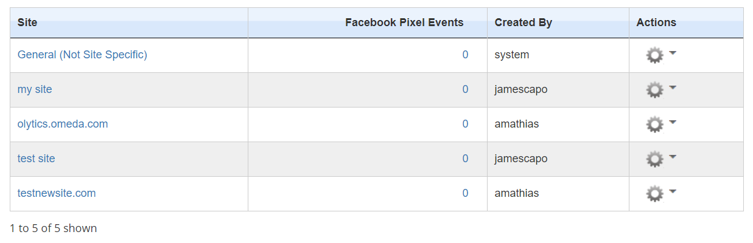Open the olytics.omeda.com site link
This screenshot has height=243, width=753.
[63, 124]
